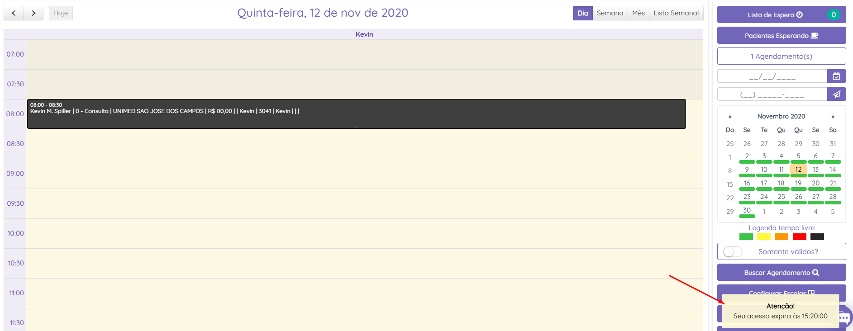Switch to Mês view
Viewport: 853px width, 331px height.
click(638, 13)
